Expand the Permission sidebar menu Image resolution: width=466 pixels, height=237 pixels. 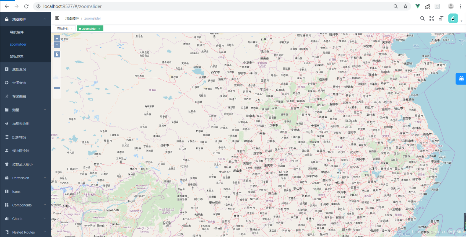pyautogui.click(x=26, y=178)
